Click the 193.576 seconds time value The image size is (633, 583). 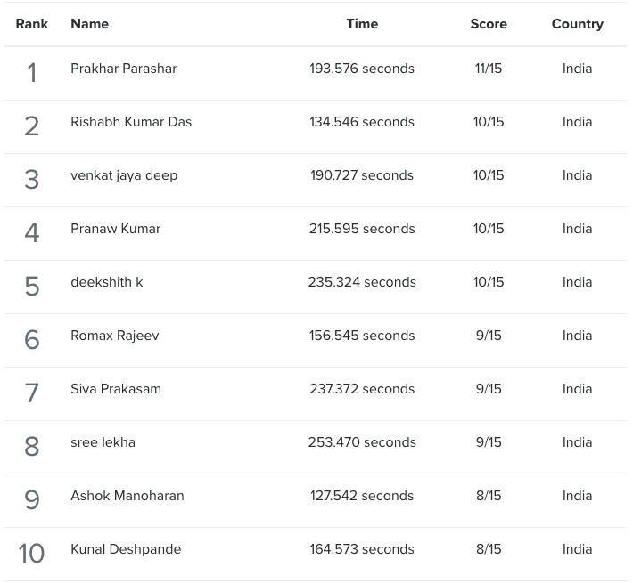click(362, 69)
